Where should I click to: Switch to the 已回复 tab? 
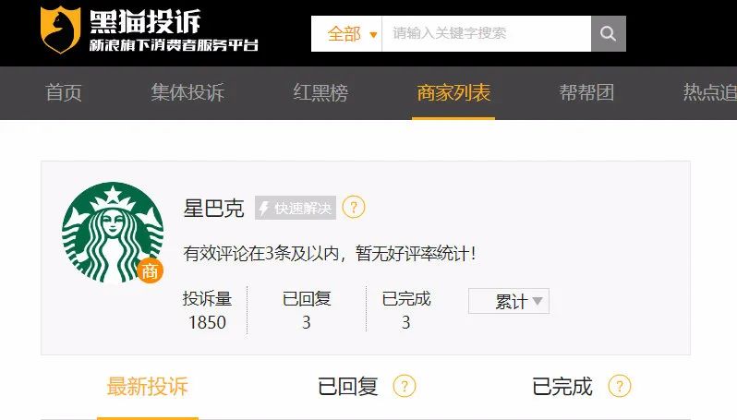pos(348,387)
